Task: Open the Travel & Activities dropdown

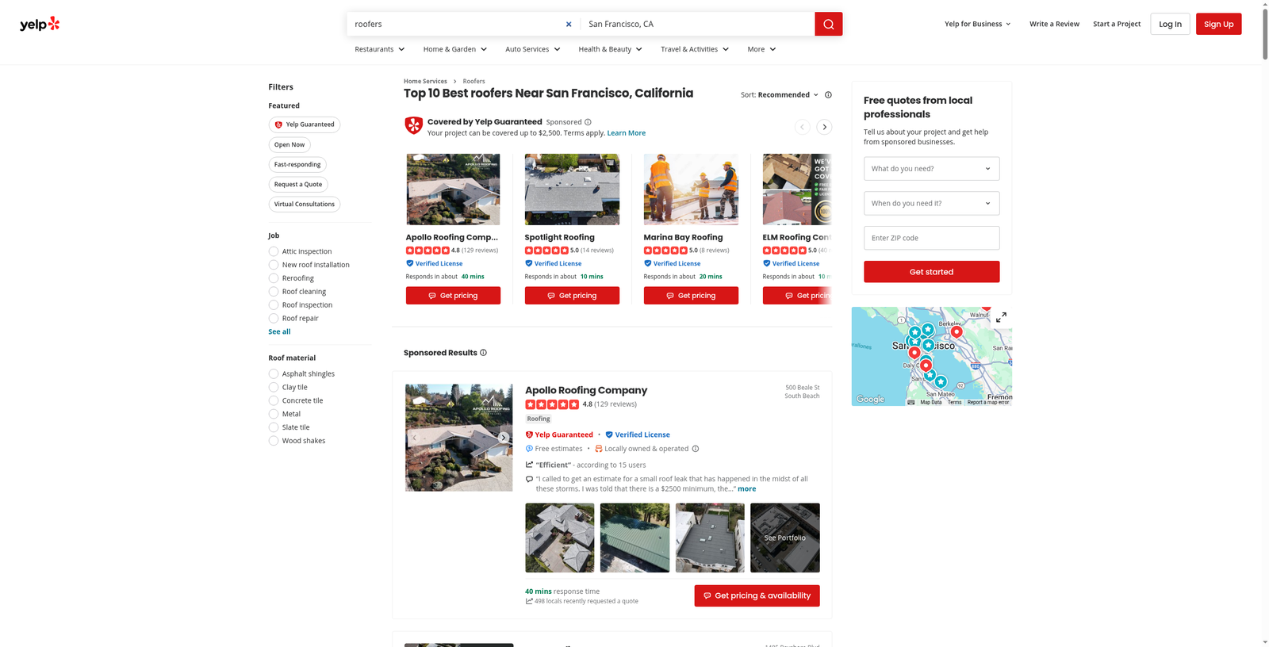Action: coord(695,49)
